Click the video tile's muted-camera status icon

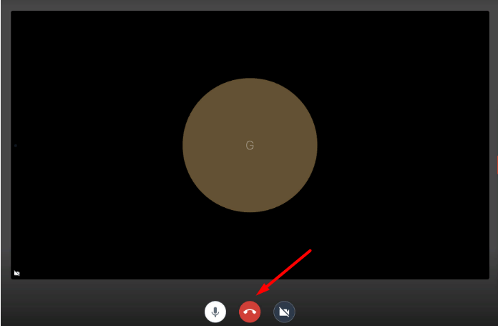pyautogui.click(x=17, y=273)
